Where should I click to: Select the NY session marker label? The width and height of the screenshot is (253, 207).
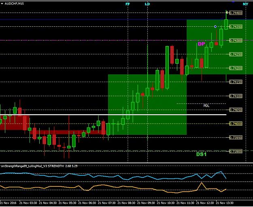(245, 4)
